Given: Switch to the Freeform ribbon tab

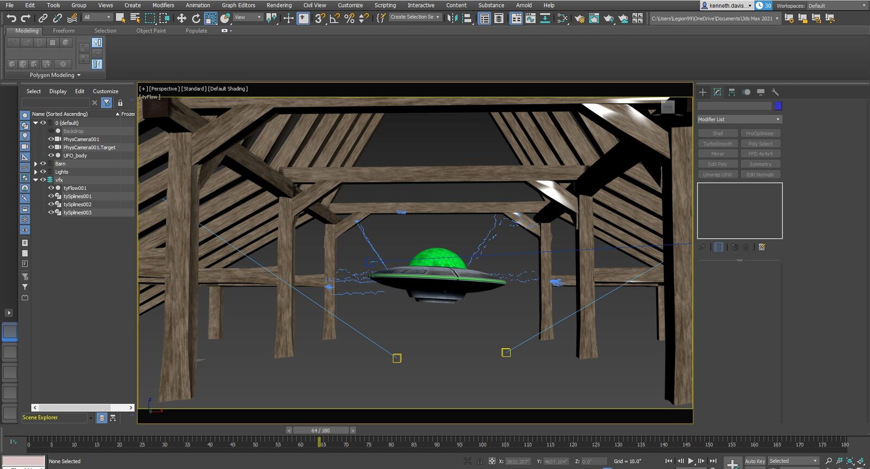Looking at the screenshot, I should (64, 31).
